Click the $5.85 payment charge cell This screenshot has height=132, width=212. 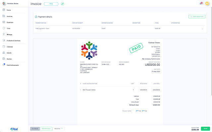point(103,29)
